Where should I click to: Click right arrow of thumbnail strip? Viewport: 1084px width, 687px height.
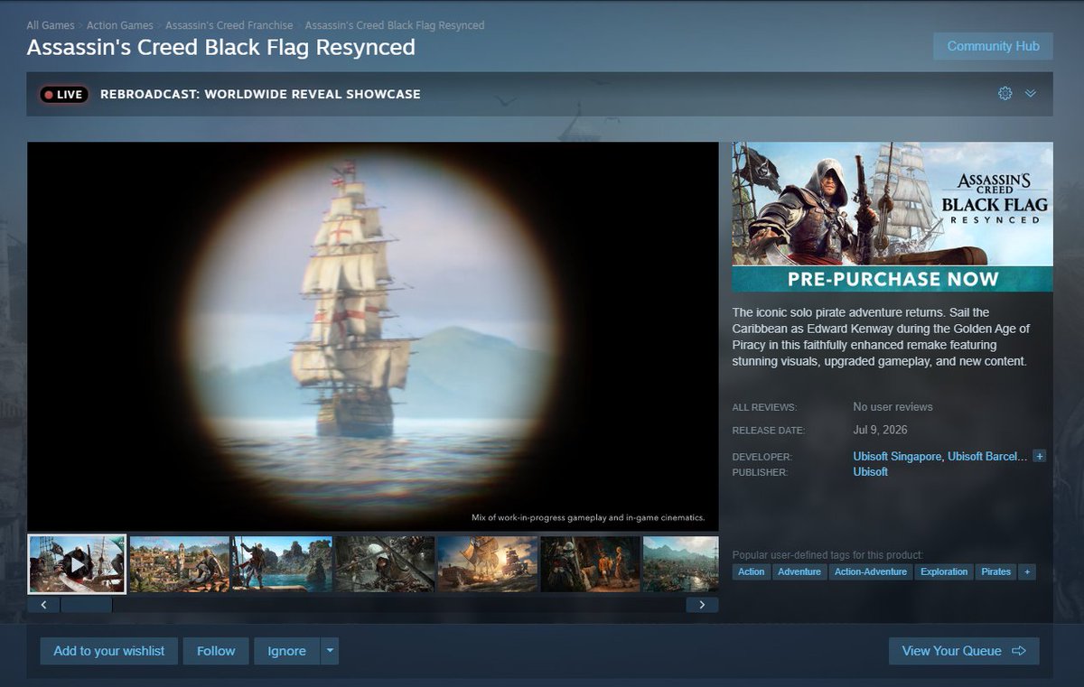[x=703, y=605]
